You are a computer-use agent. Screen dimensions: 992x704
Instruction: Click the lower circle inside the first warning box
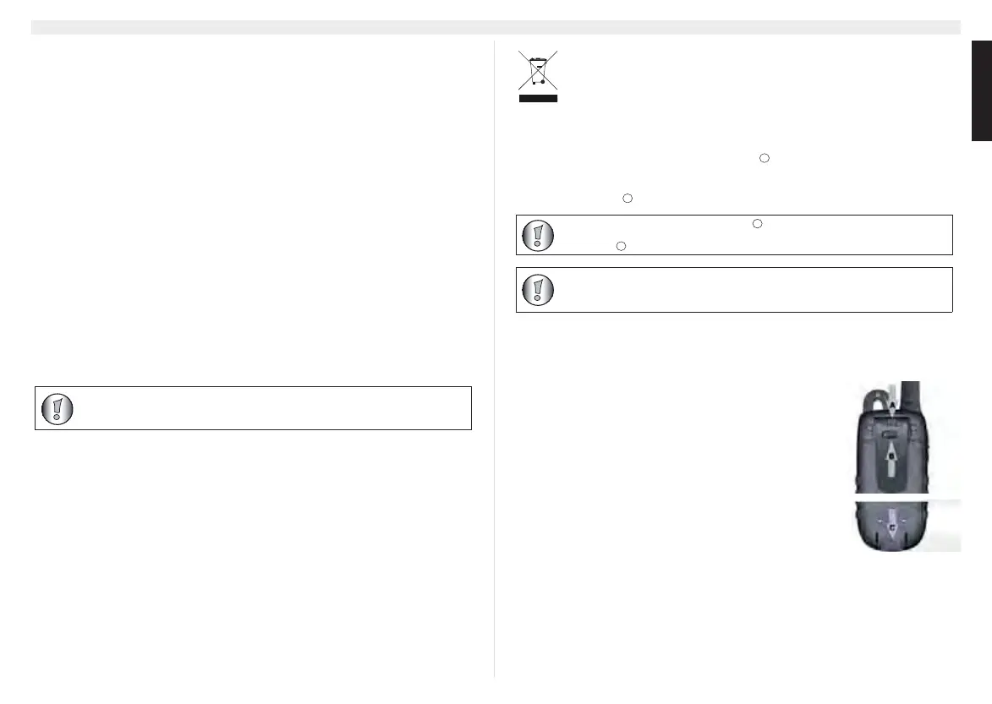tap(621, 245)
